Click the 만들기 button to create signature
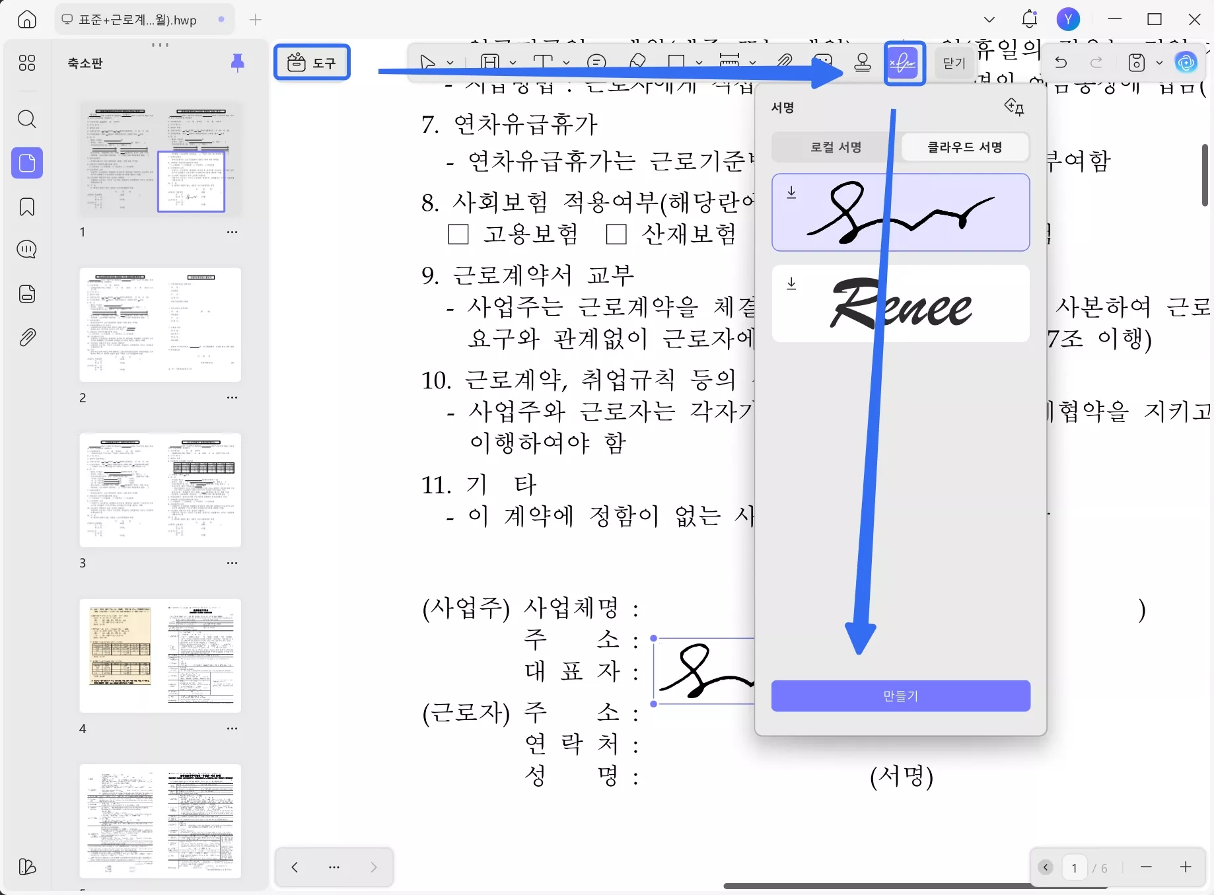The height and width of the screenshot is (895, 1214). click(x=900, y=696)
